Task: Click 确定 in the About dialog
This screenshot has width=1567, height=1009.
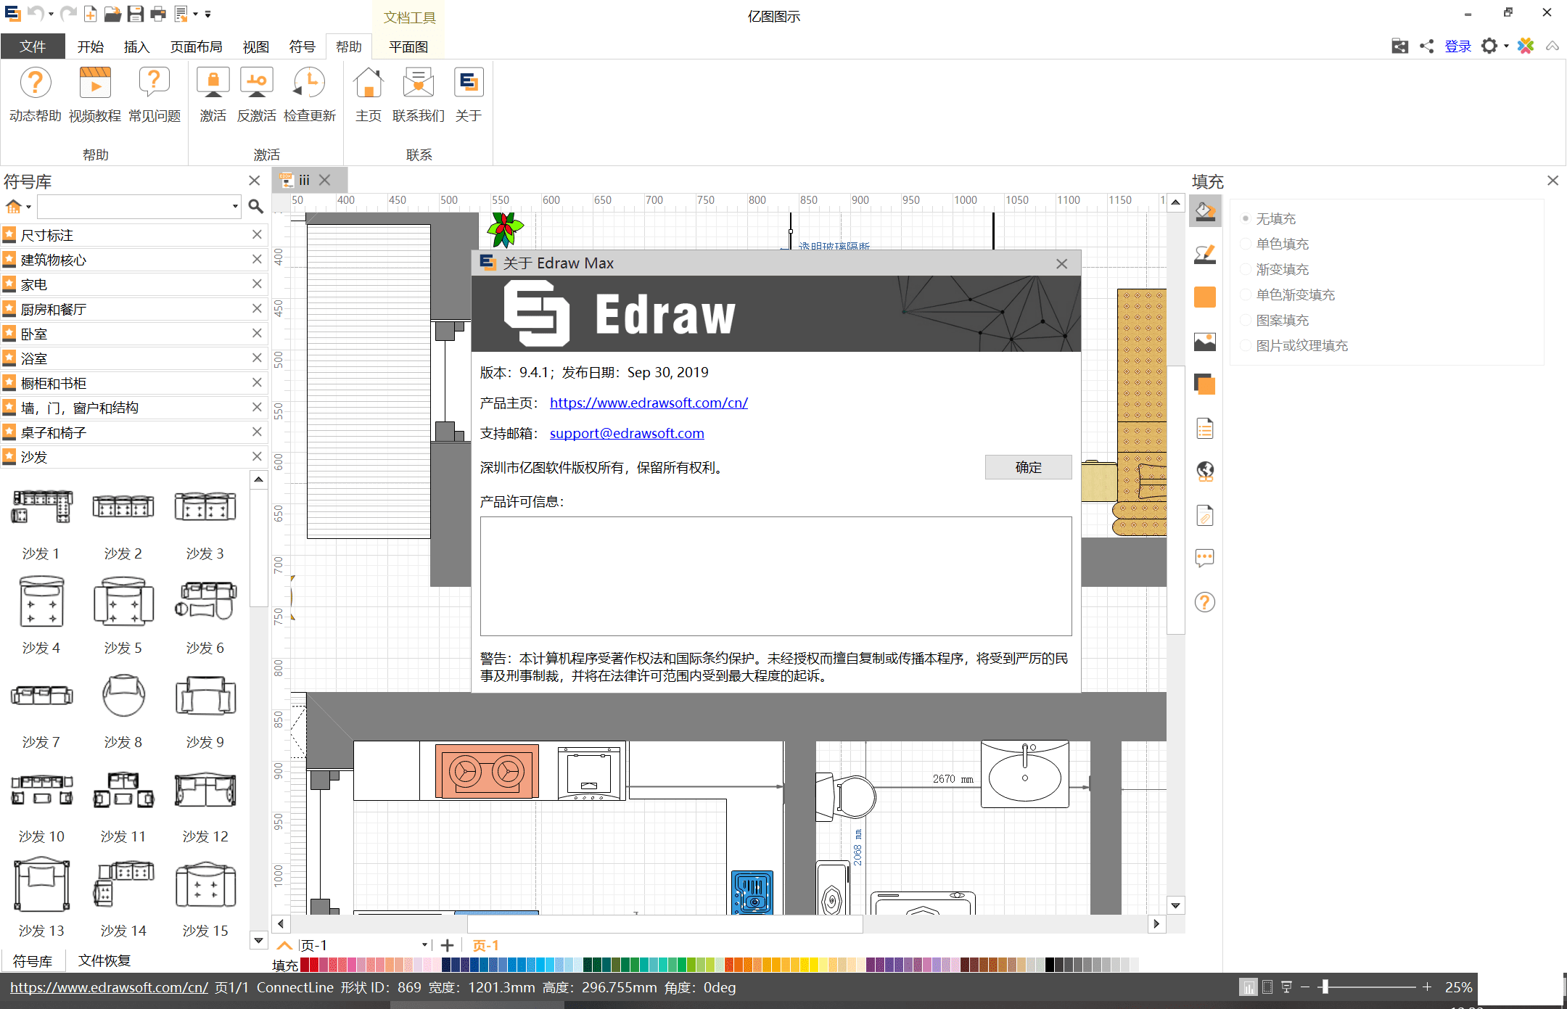Action: (1028, 467)
